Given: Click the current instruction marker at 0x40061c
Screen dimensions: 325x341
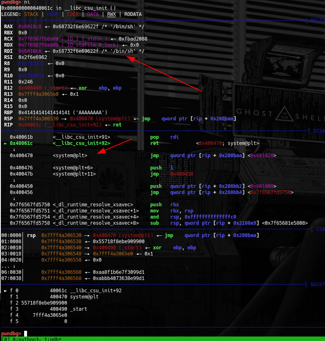Looking at the screenshot, I should [x=6, y=143].
